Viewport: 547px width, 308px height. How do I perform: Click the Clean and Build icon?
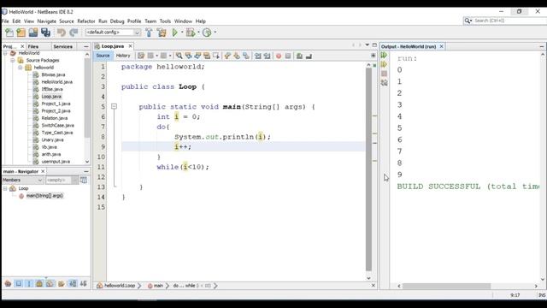[x=162, y=33]
